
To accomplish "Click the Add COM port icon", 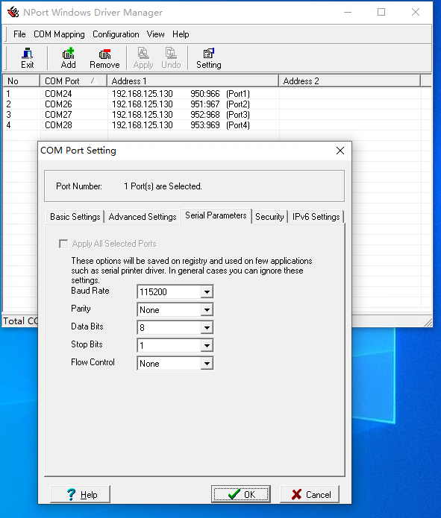I will click(x=68, y=58).
